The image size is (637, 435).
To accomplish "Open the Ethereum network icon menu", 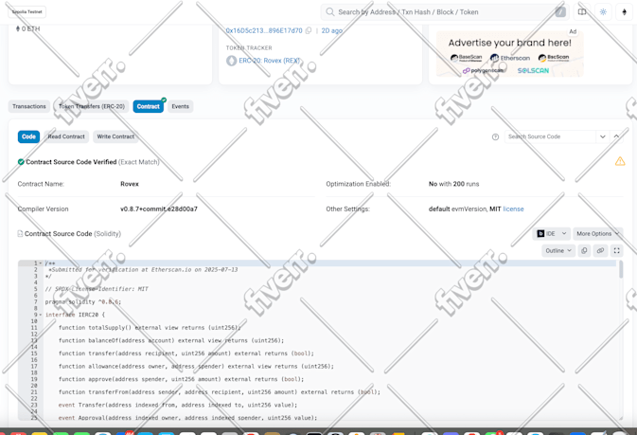I will coord(625,12).
